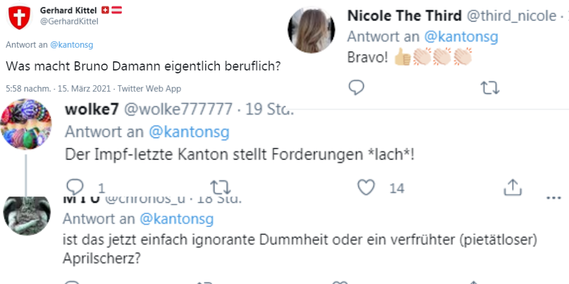Click reply icon on wolke7's tweet
This screenshot has width=569, height=284.
click(x=75, y=187)
